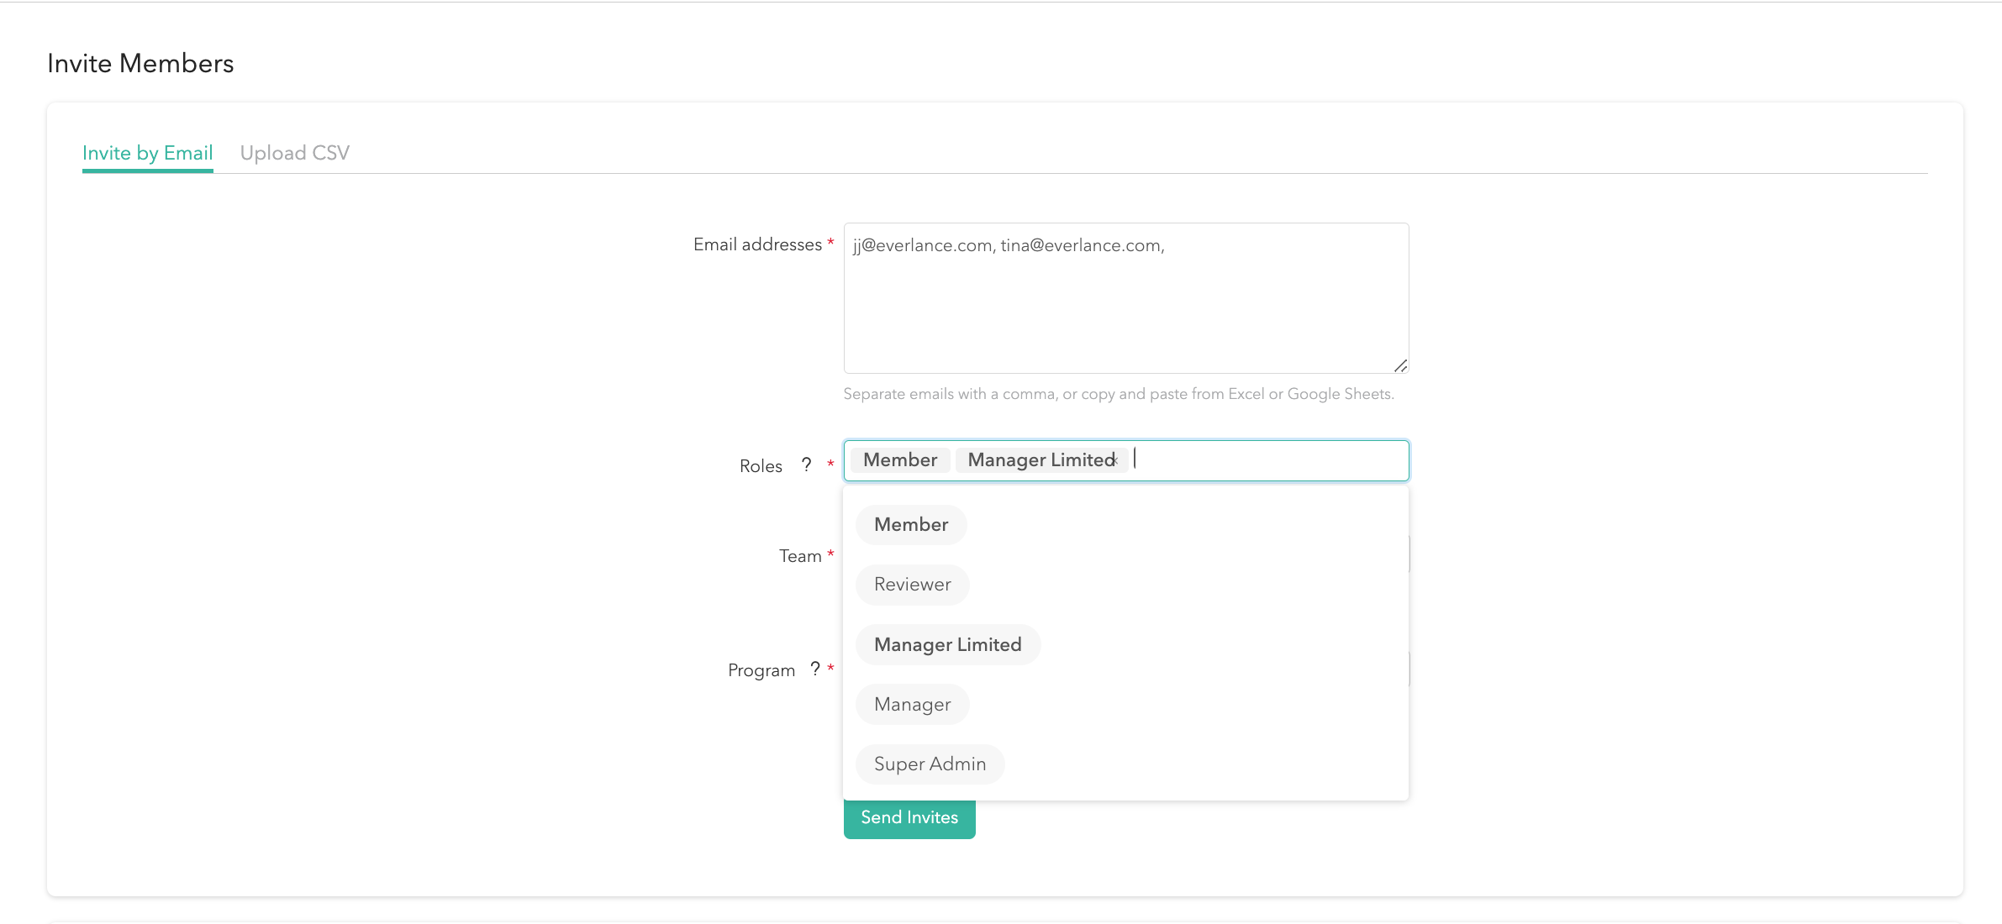
Task: Deselect Manager Limited in roles dropdown list
Action: 947,644
